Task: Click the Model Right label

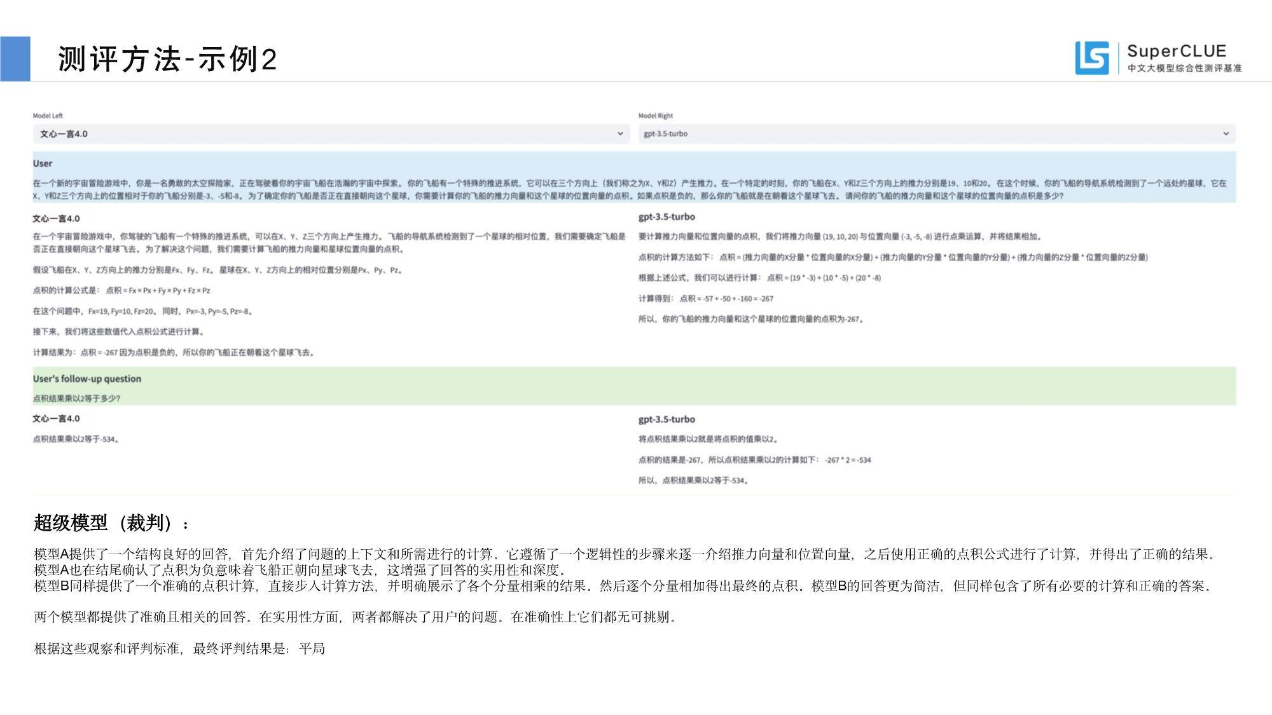Action: 656,116
